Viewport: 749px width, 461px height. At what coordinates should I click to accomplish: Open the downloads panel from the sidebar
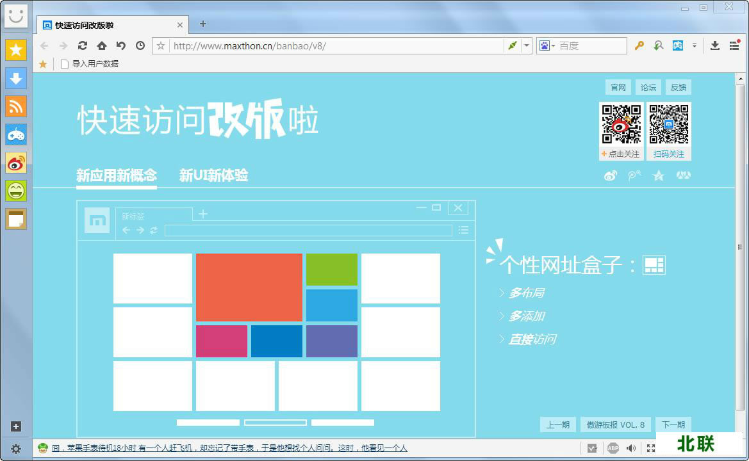pyautogui.click(x=15, y=78)
